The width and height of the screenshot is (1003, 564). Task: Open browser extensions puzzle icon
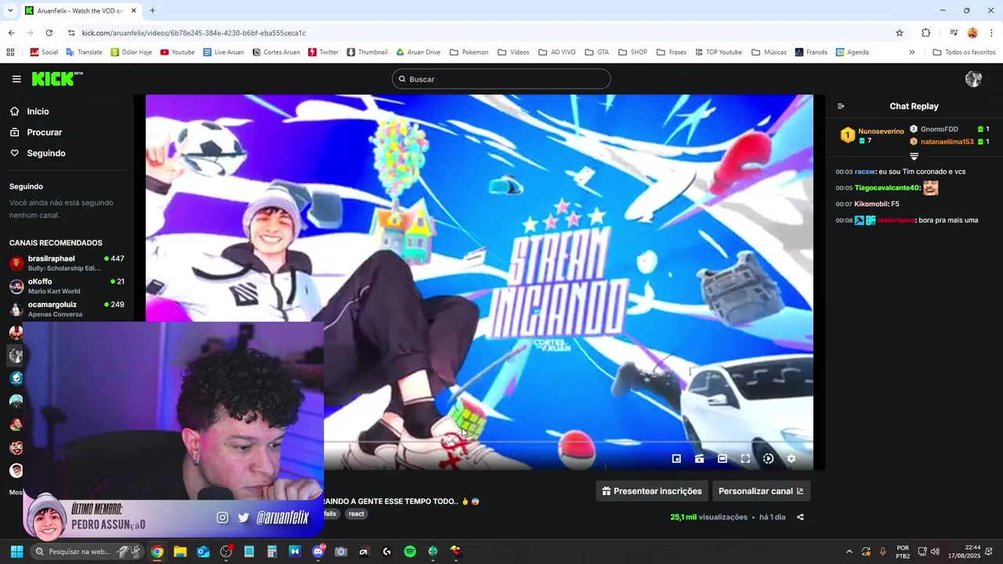[x=926, y=33]
